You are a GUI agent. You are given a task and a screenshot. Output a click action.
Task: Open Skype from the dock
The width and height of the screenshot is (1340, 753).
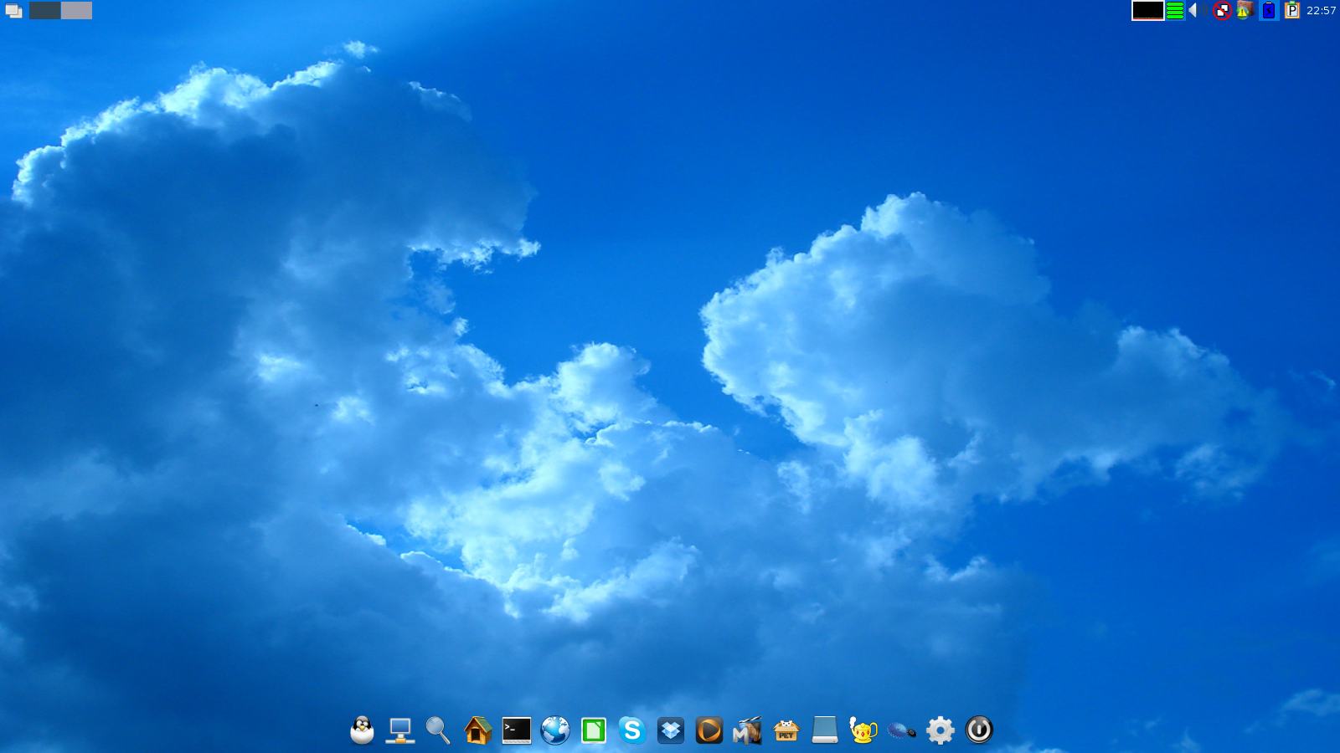(x=632, y=730)
